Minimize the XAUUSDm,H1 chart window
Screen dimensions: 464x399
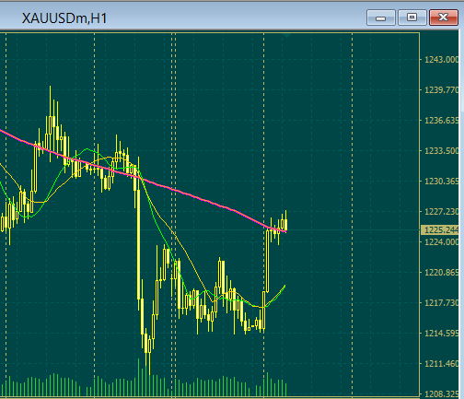pyautogui.click(x=380, y=18)
